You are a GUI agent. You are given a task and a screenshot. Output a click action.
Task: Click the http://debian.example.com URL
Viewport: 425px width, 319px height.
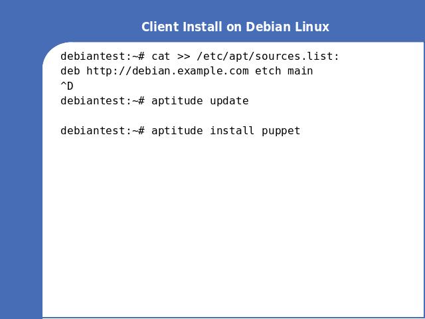coord(167,71)
